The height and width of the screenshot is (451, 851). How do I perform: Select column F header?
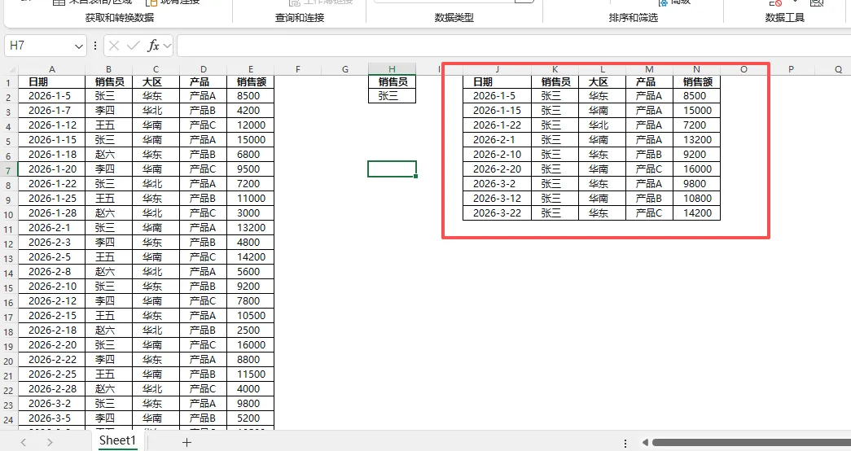click(x=297, y=69)
